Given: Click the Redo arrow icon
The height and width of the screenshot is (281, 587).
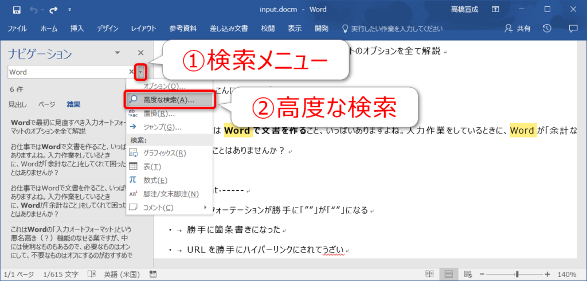Looking at the screenshot, I should (53, 10).
